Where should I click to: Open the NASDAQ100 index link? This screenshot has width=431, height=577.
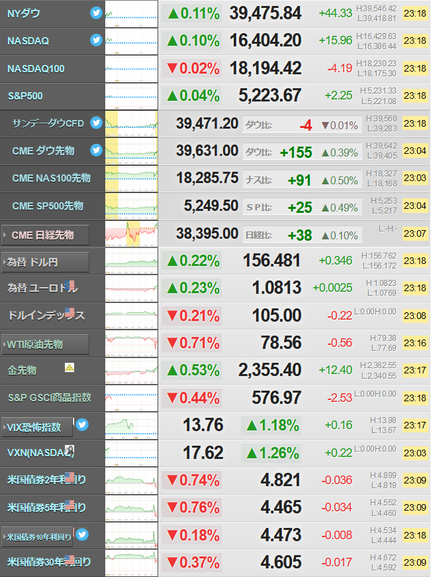click(36, 68)
